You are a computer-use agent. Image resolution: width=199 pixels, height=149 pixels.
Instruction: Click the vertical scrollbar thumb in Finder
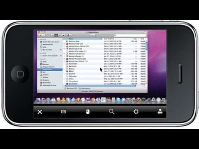pos(146,46)
